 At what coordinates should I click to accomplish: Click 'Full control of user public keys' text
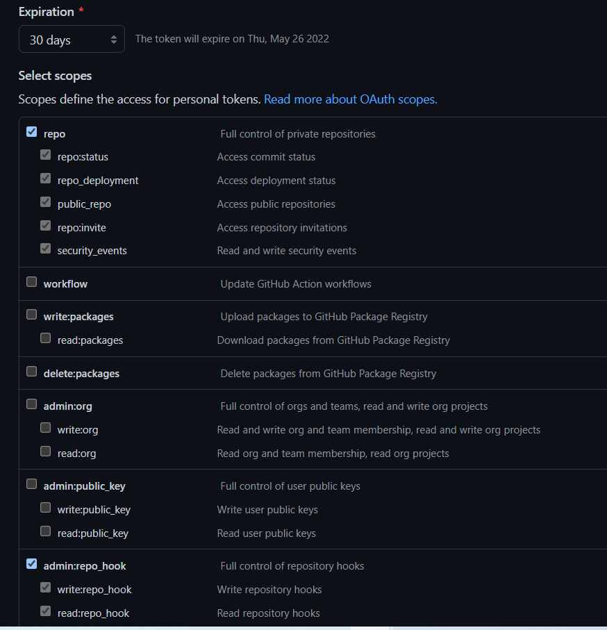coord(290,486)
